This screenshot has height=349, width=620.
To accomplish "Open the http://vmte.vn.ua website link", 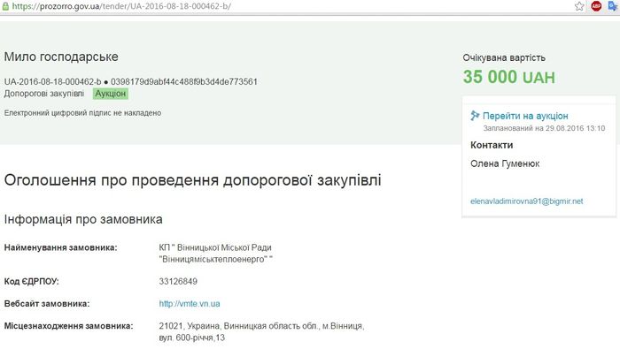I will (x=190, y=304).
